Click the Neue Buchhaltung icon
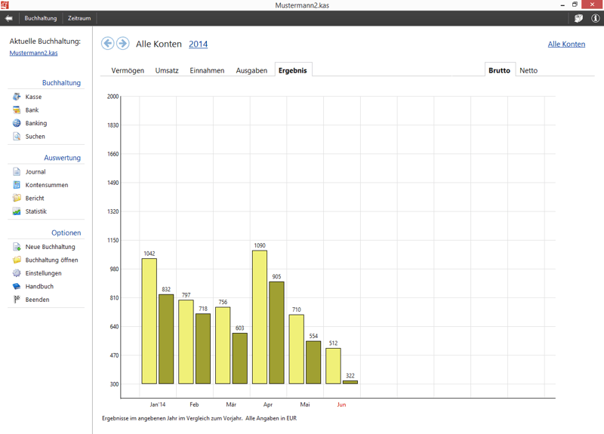This screenshot has height=434, width=604. [x=17, y=247]
